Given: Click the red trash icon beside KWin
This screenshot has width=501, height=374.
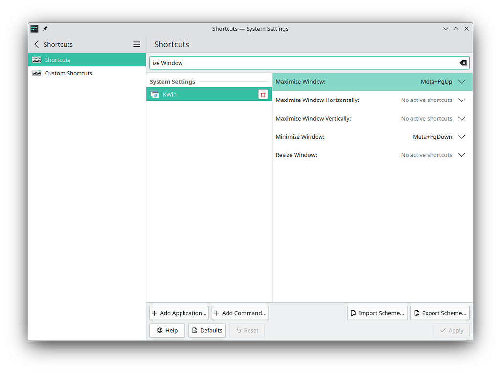Looking at the screenshot, I should tap(263, 95).
